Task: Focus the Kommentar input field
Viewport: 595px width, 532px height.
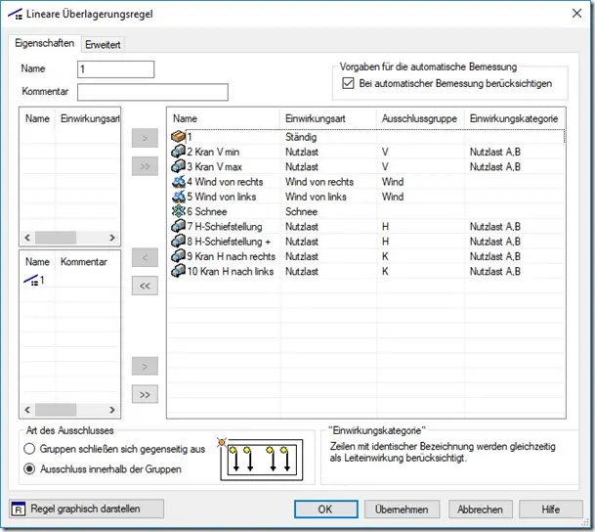Action: pyautogui.click(x=152, y=92)
